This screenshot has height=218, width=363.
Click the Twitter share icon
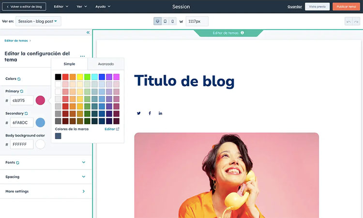pos(139,113)
